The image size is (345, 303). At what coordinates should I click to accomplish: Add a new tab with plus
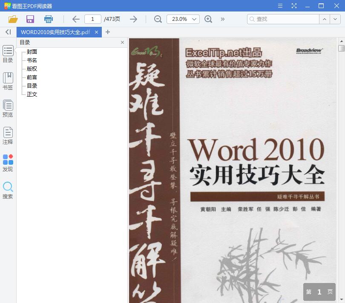pos(108,32)
